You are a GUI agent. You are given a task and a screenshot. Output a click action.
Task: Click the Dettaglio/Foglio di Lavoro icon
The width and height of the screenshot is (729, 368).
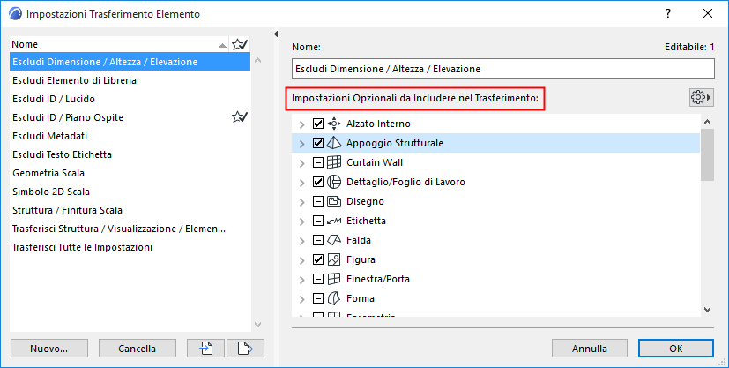334,182
